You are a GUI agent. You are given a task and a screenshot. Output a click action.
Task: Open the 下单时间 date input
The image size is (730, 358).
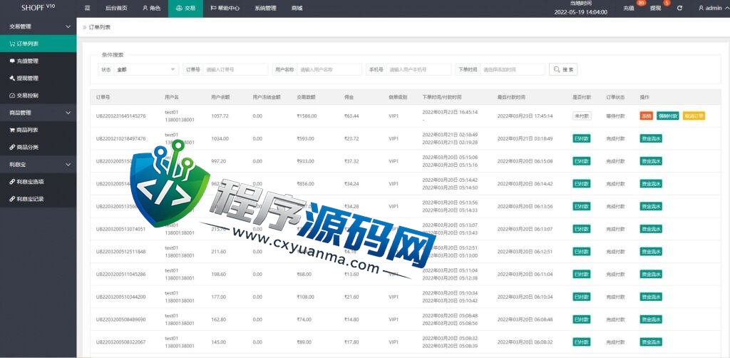click(x=513, y=69)
